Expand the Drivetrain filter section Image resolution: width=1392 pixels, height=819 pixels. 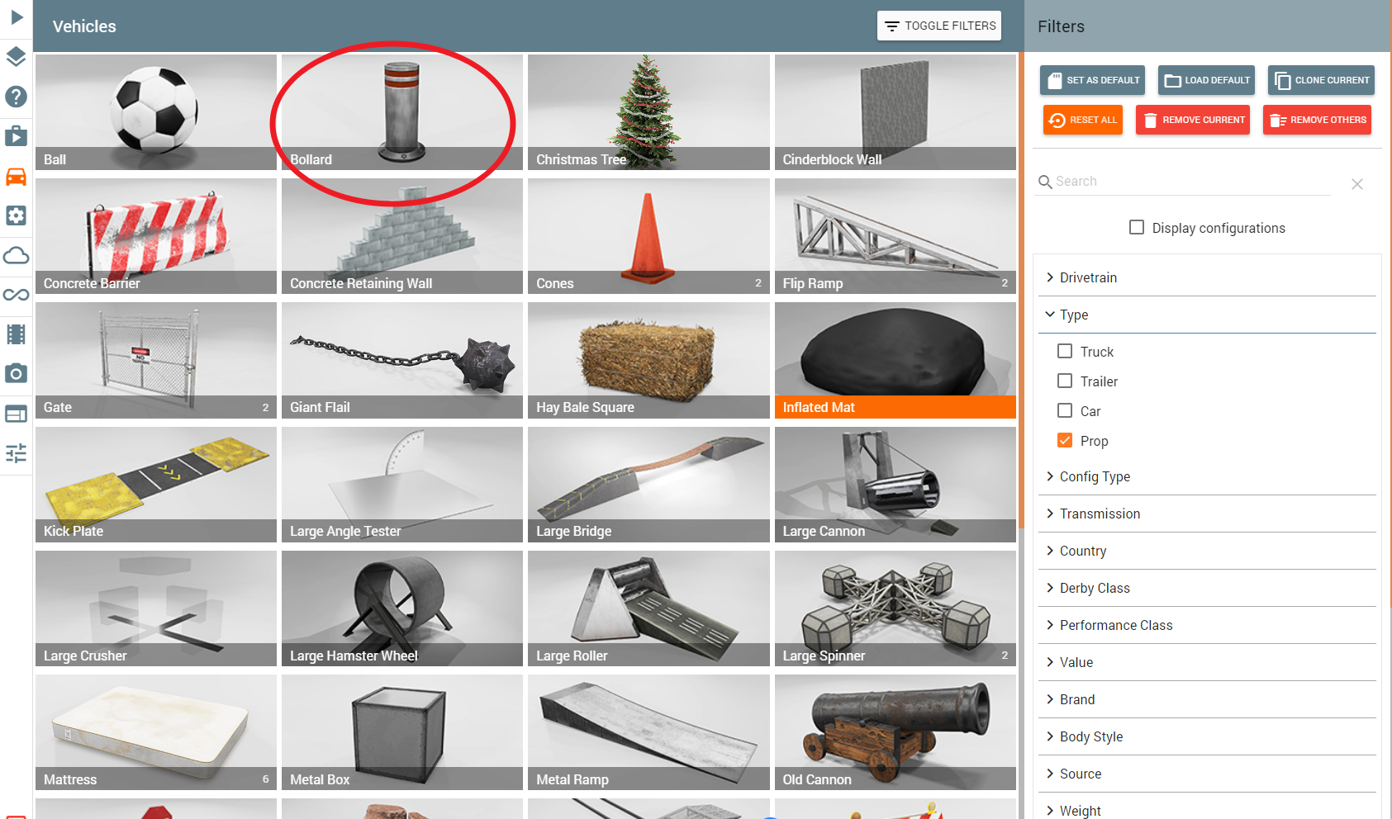1207,277
